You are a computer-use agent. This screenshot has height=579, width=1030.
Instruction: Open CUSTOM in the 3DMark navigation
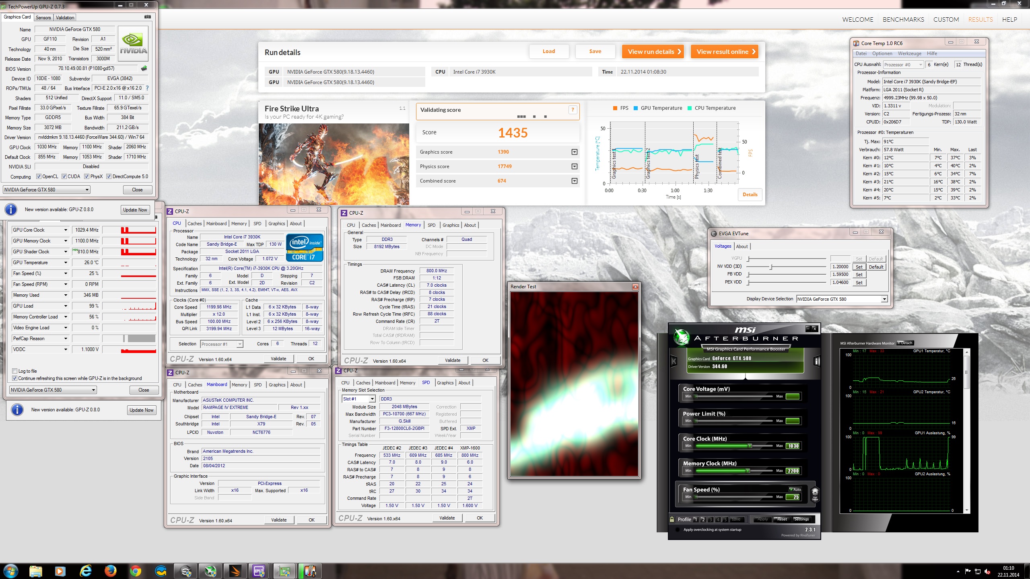[946, 19]
